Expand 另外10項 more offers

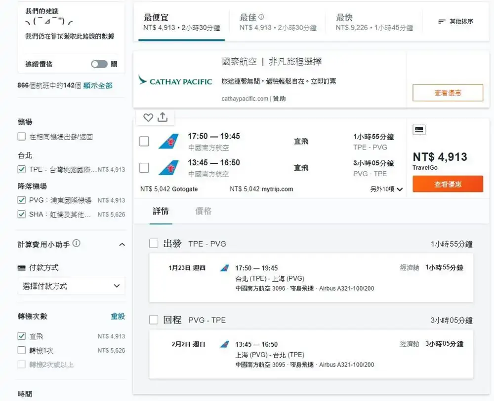386,189
